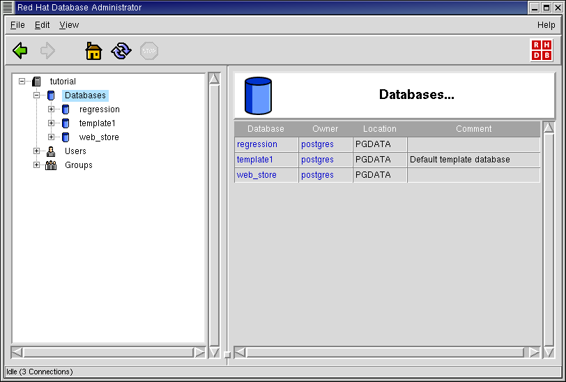Collapse the tutorial tree node
Viewport: 566px width, 382px height.
click(x=22, y=82)
